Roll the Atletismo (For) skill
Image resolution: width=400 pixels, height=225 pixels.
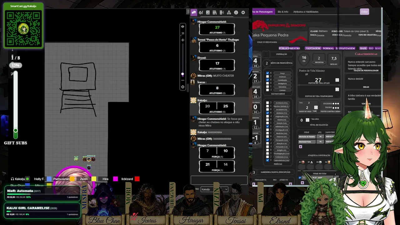pyautogui.click(x=282, y=113)
